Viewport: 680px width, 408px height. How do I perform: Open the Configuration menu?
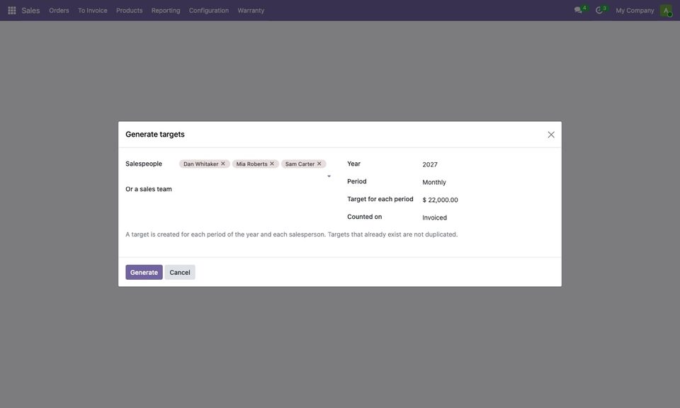click(x=208, y=11)
